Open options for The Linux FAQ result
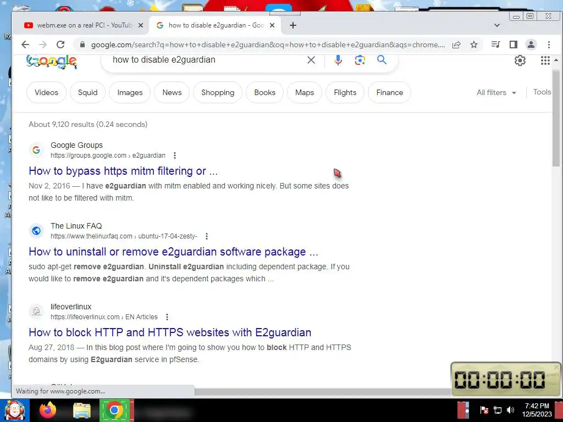 pyautogui.click(x=207, y=236)
